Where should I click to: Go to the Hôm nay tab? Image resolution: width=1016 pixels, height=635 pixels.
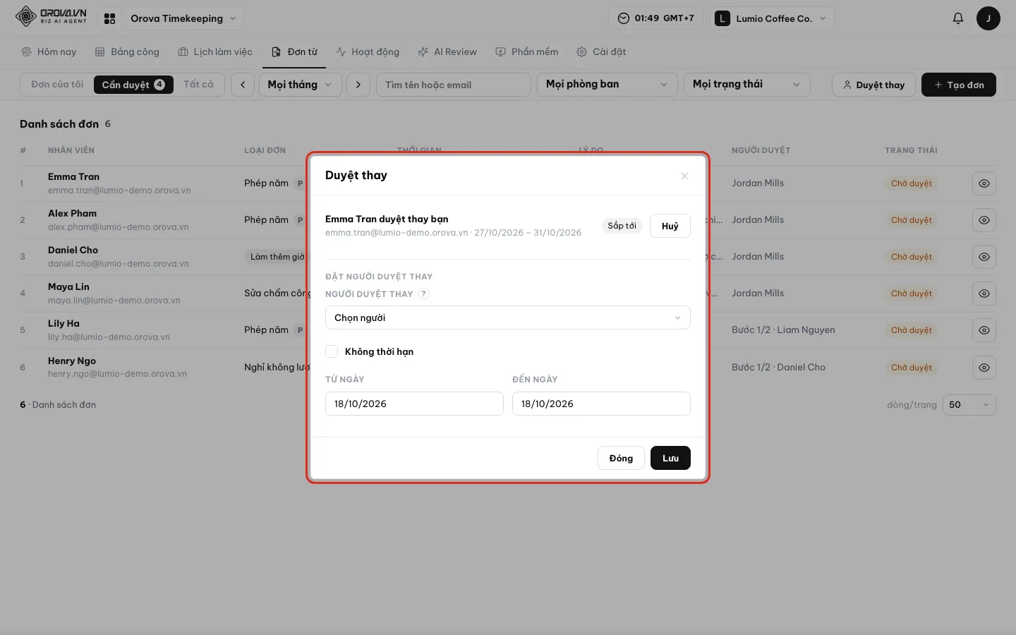[x=49, y=52]
